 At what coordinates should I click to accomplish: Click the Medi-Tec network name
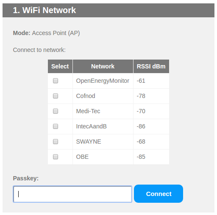pyautogui.click(x=88, y=111)
